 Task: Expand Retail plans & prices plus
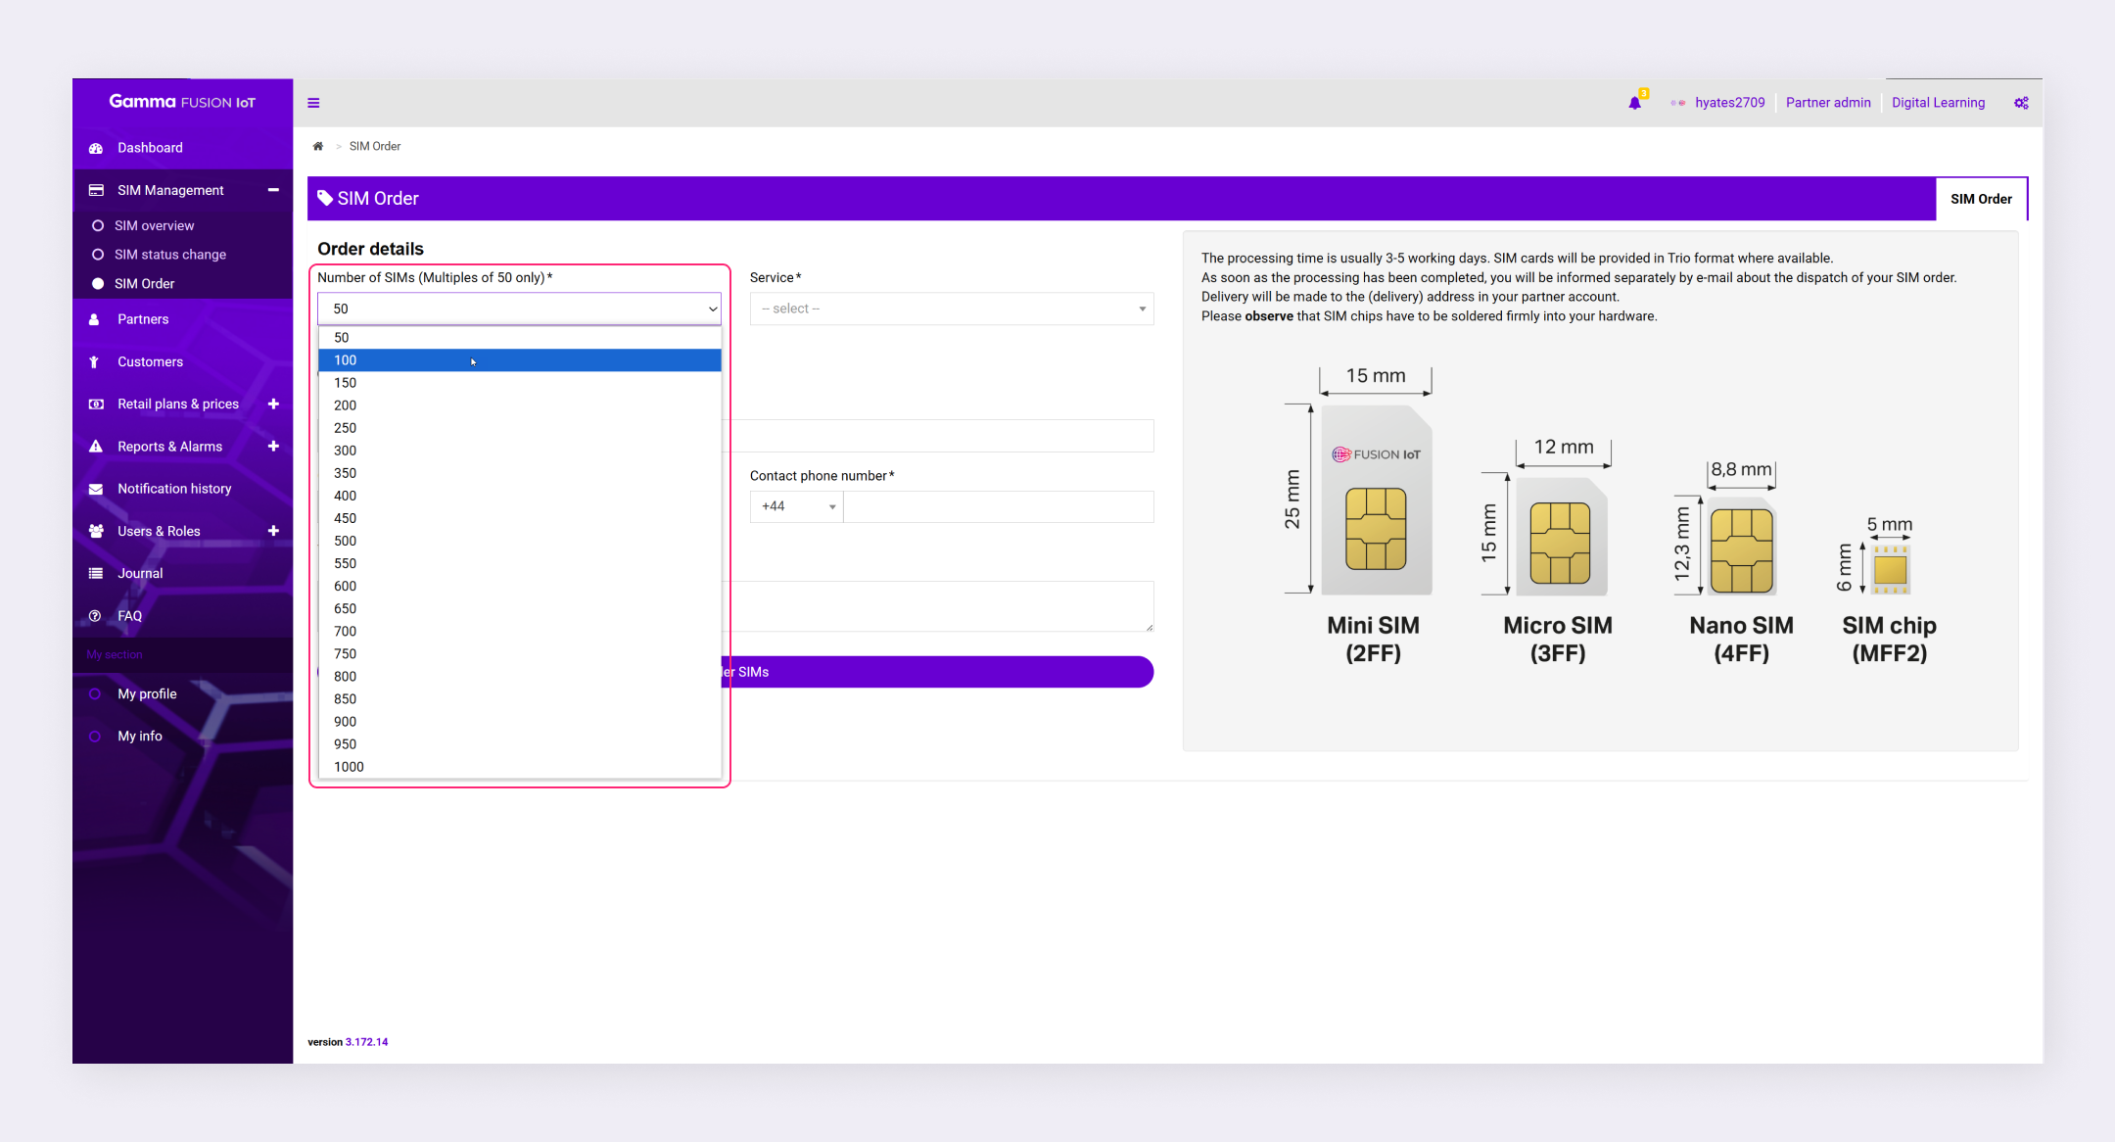coord(273,404)
